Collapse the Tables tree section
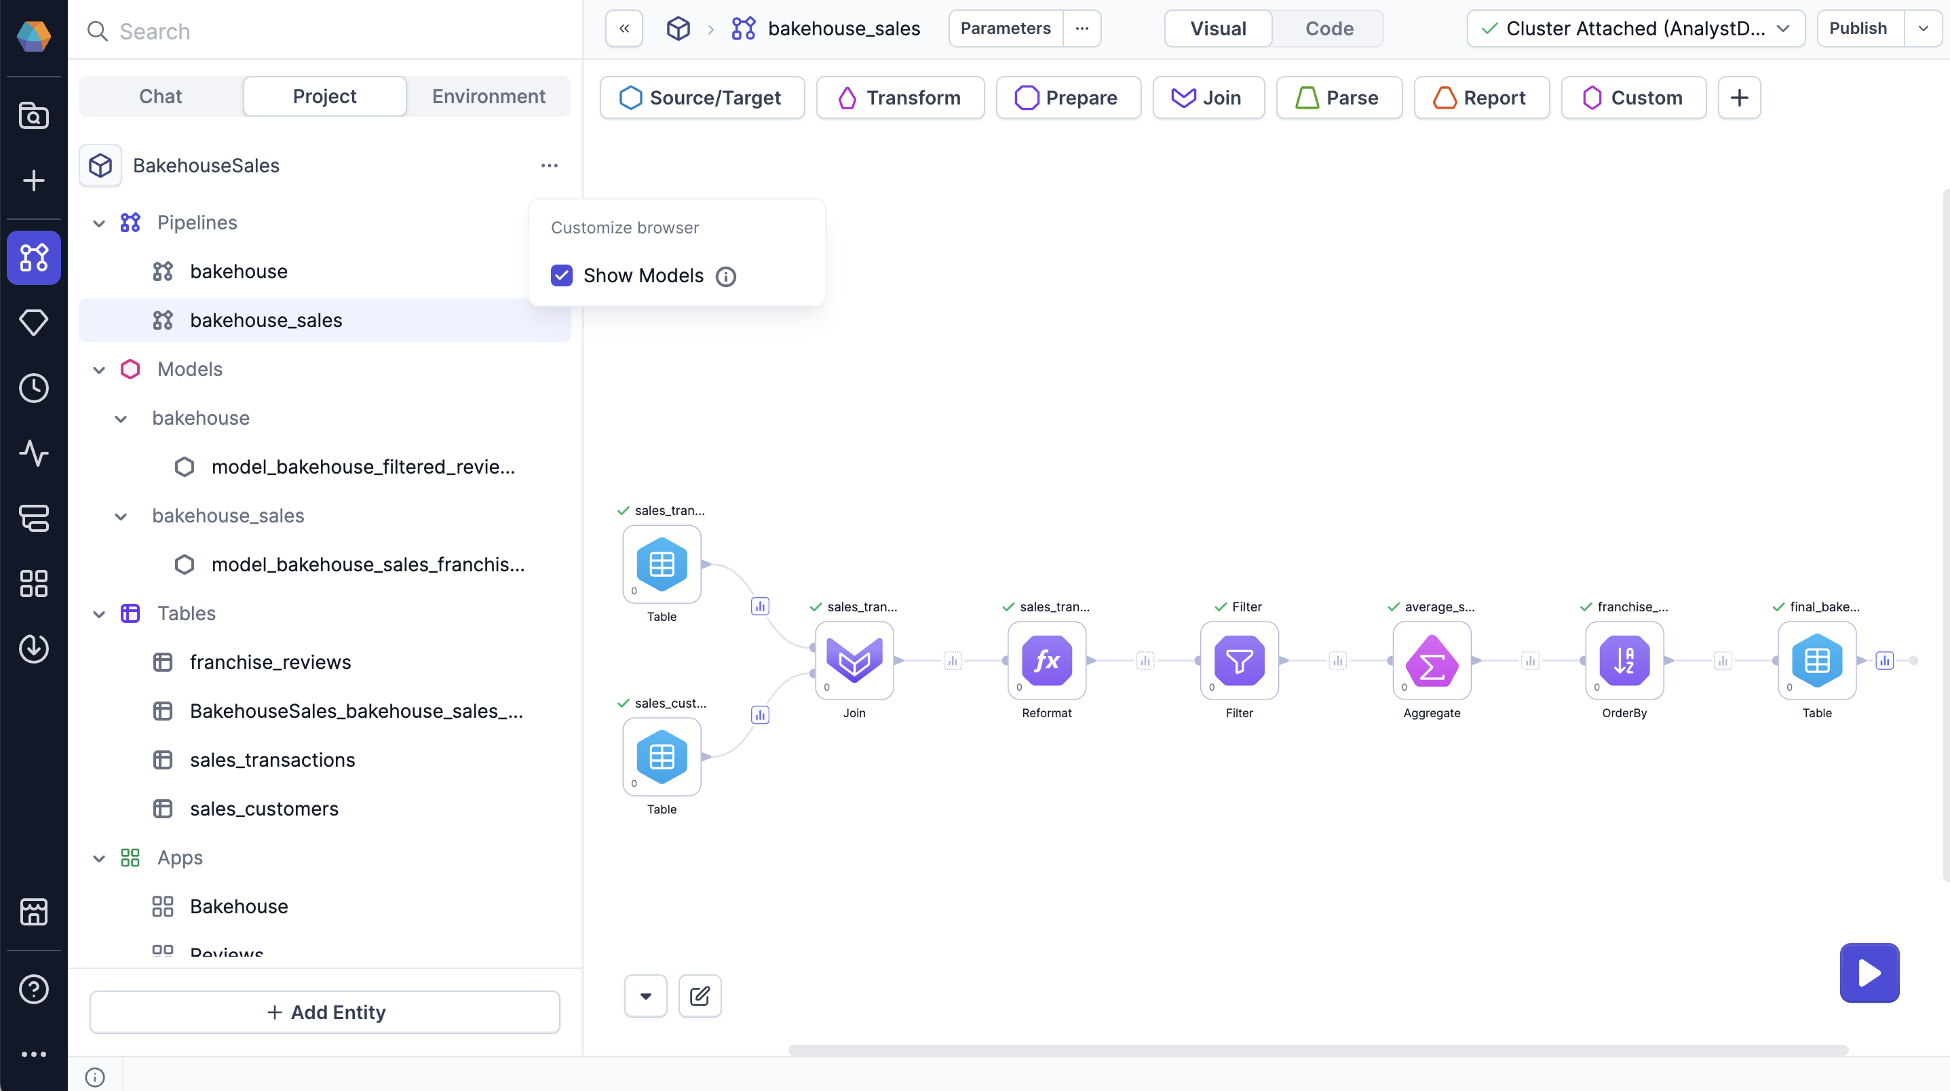The width and height of the screenshot is (1950, 1091). (98, 613)
